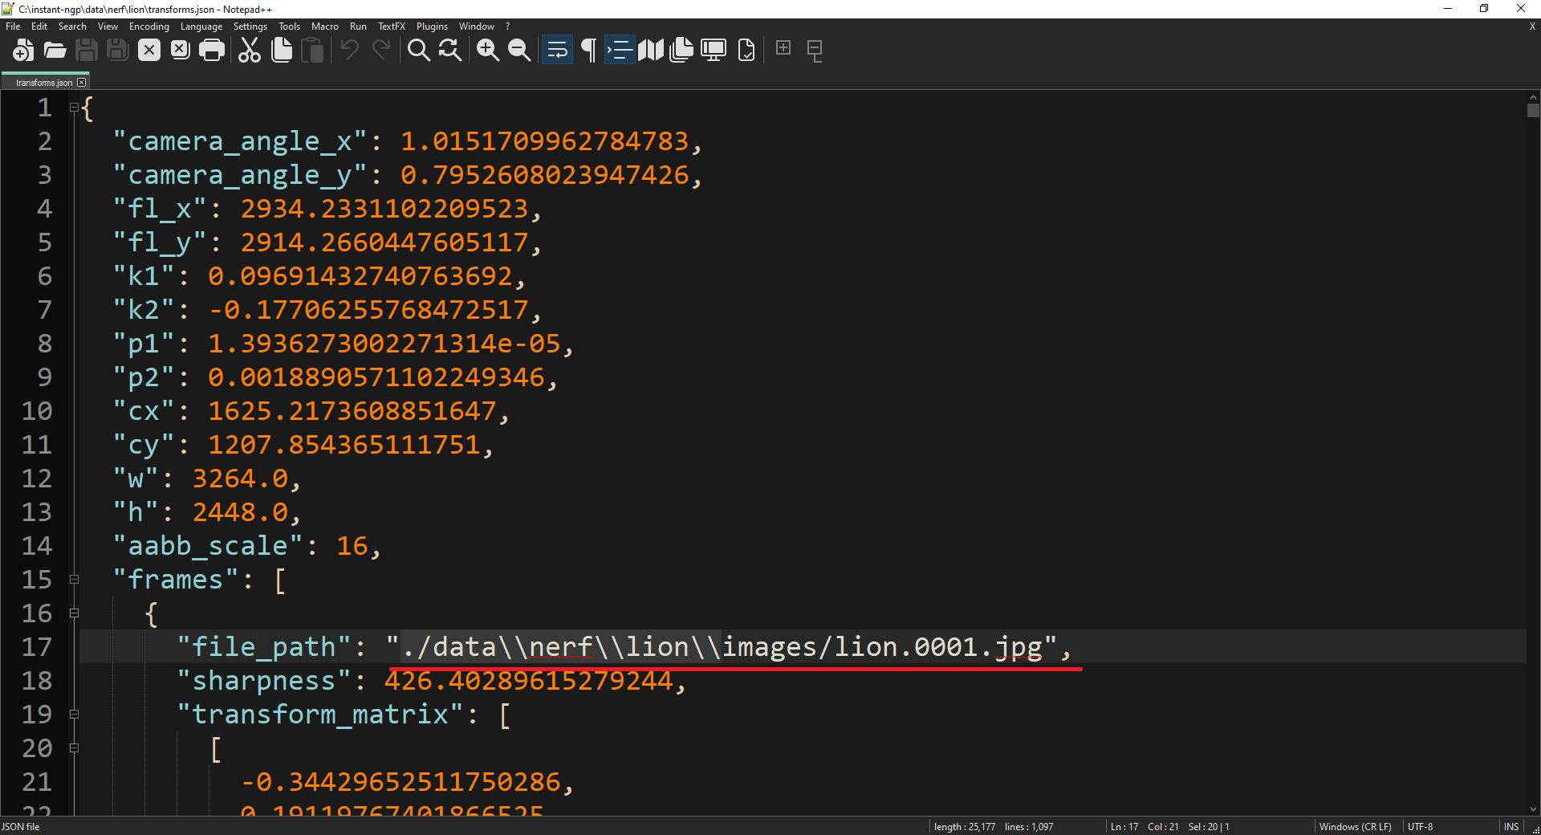Image resolution: width=1541 pixels, height=835 pixels.
Task: Click Windows (CR LF) in status bar
Action: click(1356, 827)
